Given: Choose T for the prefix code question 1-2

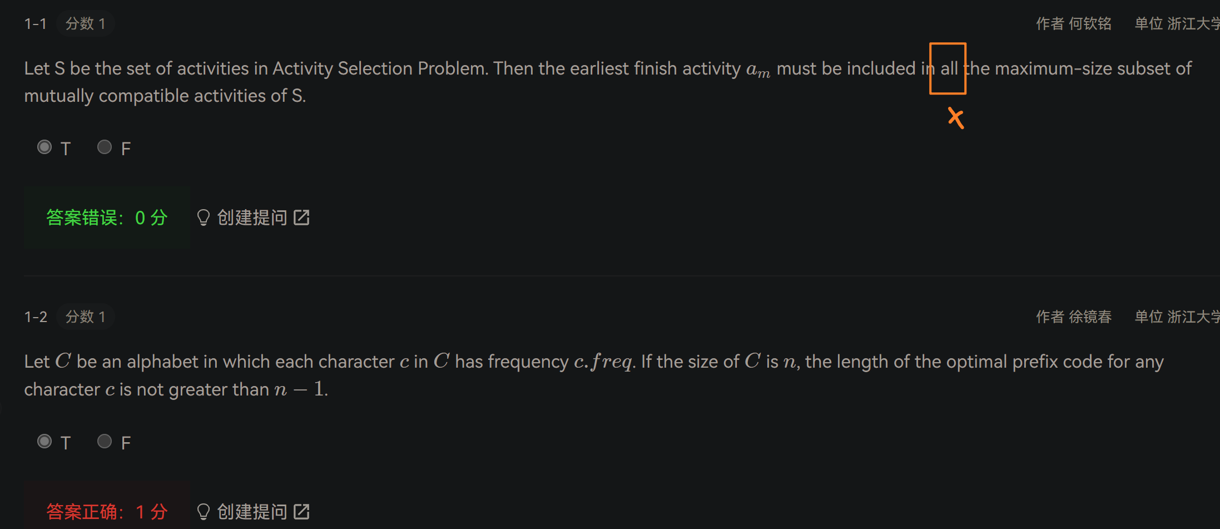Looking at the screenshot, I should point(44,442).
